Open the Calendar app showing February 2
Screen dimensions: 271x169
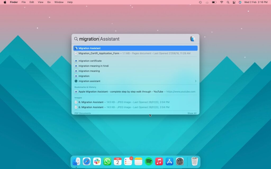coord(118,161)
